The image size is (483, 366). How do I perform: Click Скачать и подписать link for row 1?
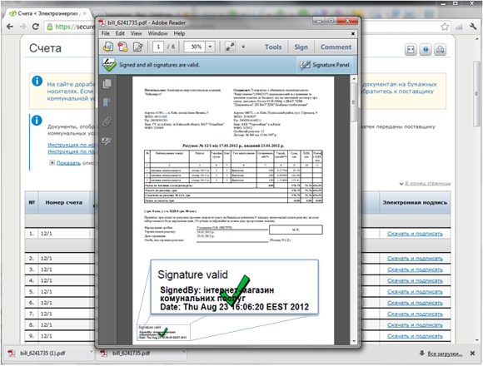(x=415, y=234)
